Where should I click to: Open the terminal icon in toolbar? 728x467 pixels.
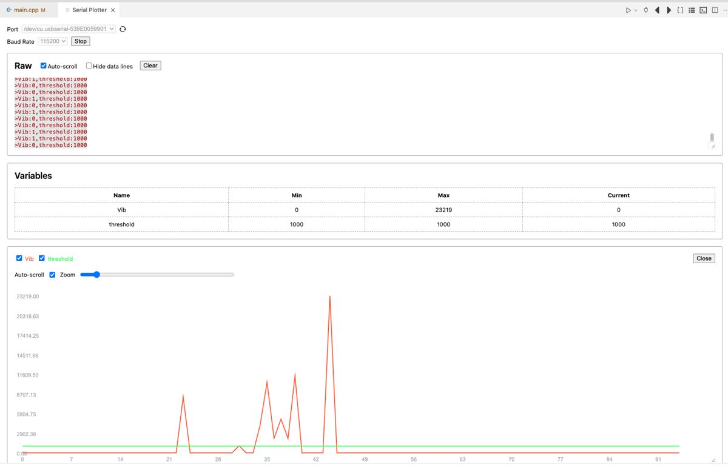click(x=703, y=10)
